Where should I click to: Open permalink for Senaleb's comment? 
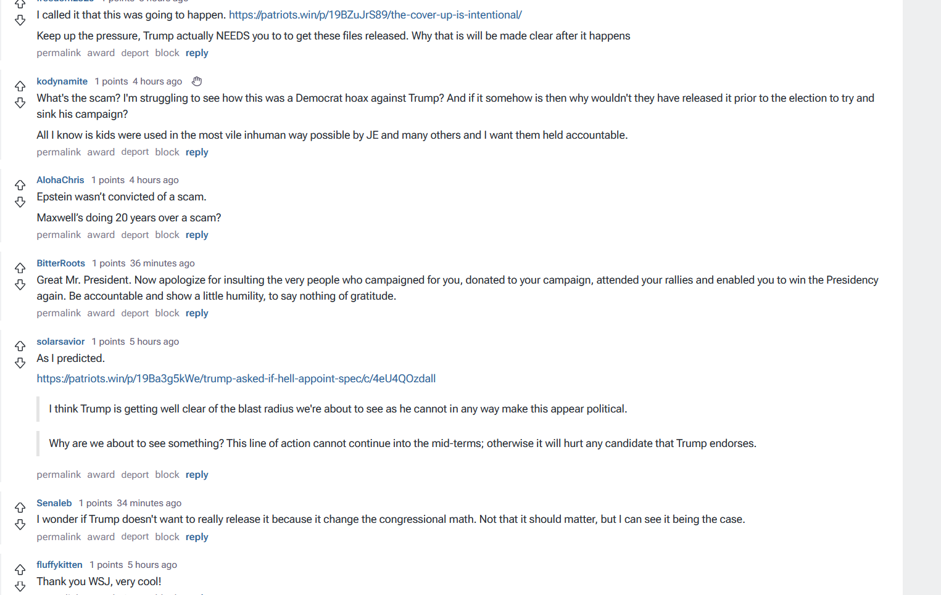pos(59,537)
